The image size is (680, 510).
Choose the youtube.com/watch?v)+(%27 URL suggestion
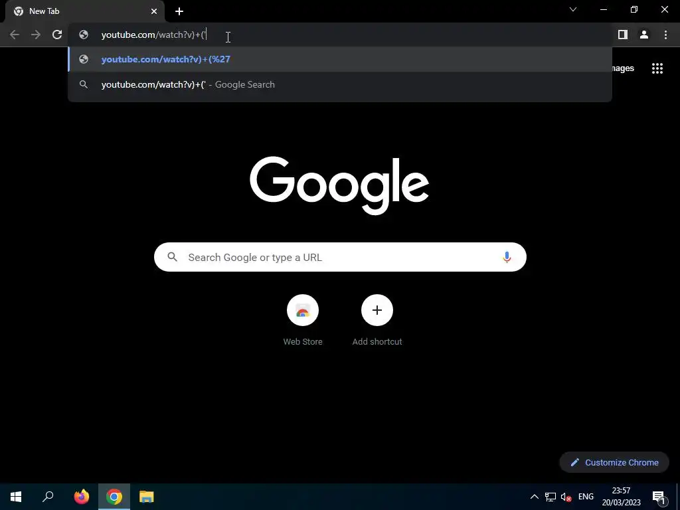point(340,59)
